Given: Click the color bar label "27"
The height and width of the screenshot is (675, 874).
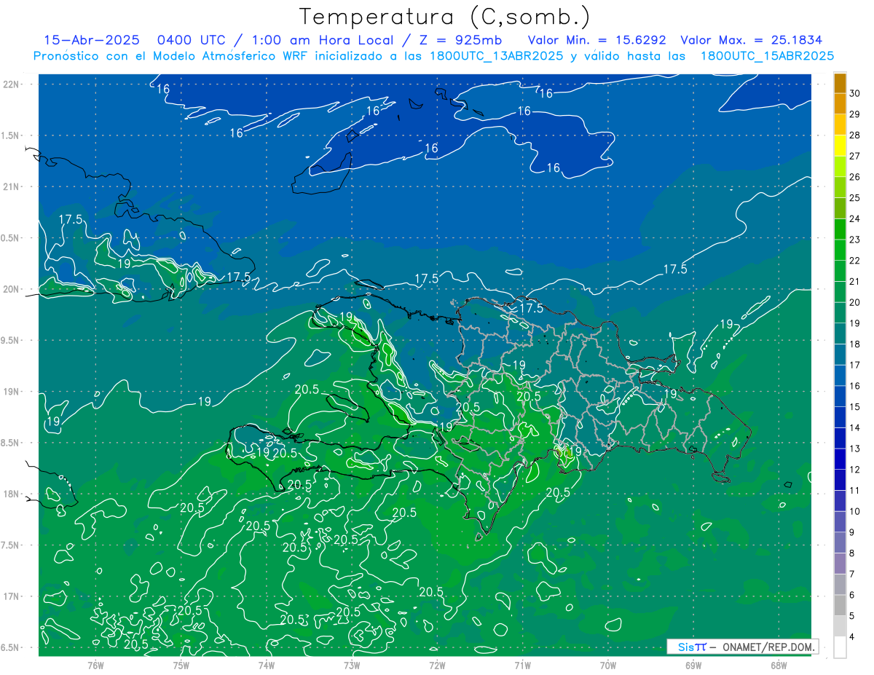Looking at the screenshot, I should click(x=855, y=156).
